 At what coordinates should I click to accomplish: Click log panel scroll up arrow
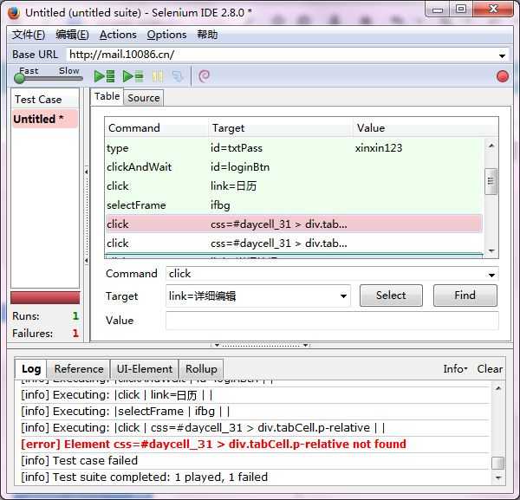(497, 388)
